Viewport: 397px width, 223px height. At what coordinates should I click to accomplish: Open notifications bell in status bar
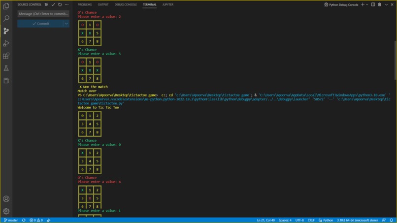click(x=392, y=220)
